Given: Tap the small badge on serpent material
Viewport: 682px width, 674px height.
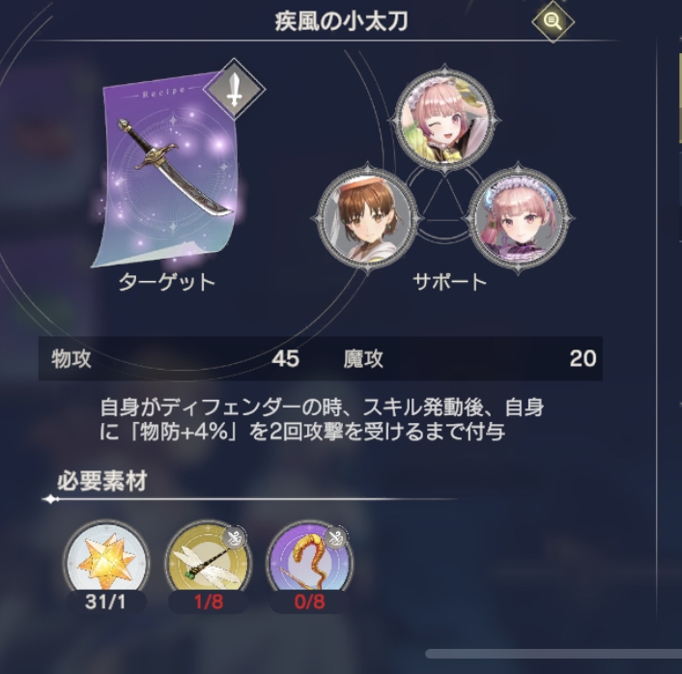Looking at the screenshot, I should [x=336, y=538].
